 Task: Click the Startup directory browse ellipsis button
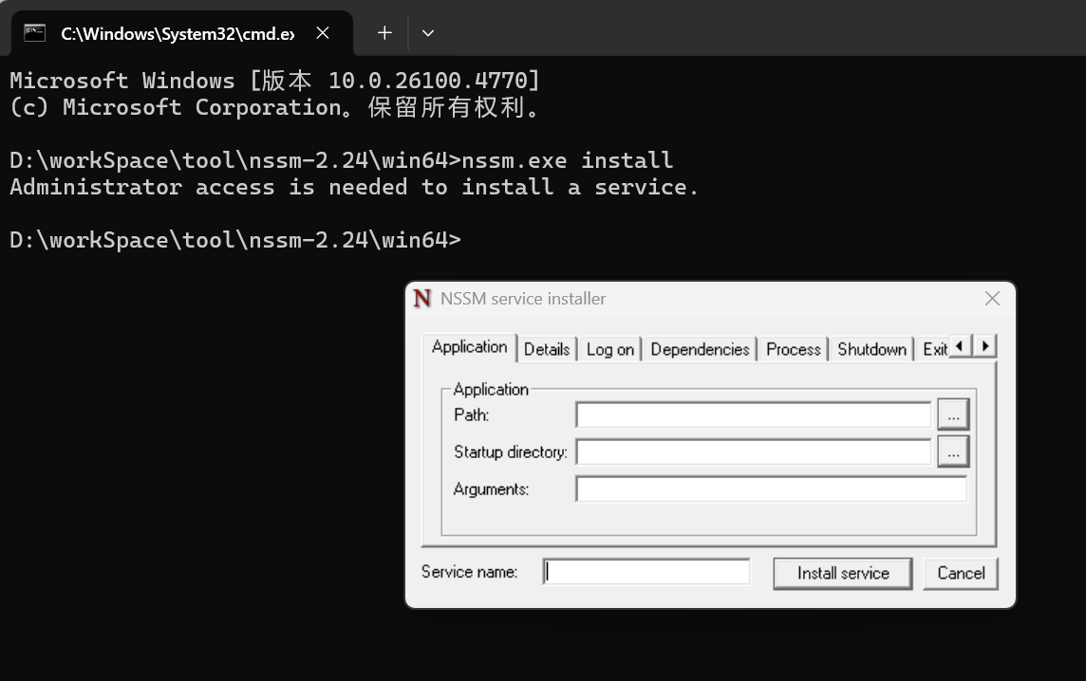click(x=952, y=451)
